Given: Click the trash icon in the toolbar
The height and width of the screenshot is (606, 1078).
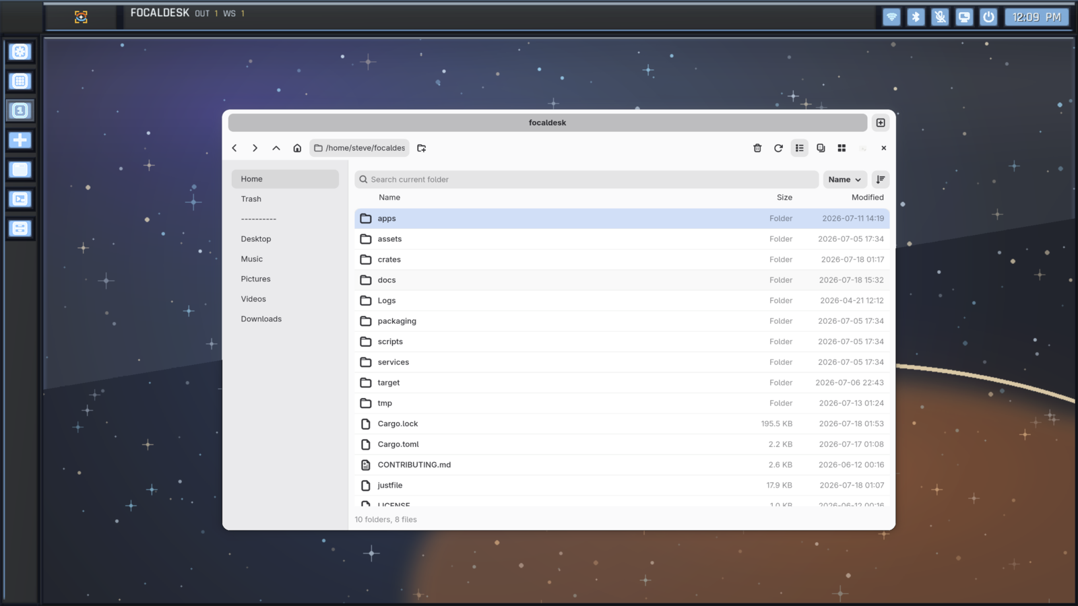Looking at the screenshot, I should click(757, 148).
